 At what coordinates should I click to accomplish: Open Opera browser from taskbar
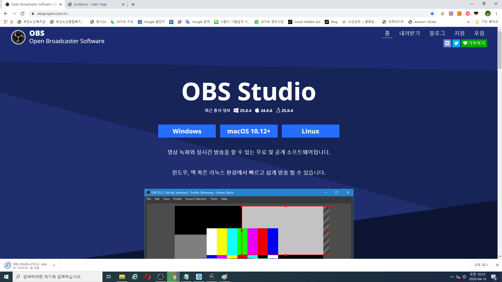click(x=148, y=277)
